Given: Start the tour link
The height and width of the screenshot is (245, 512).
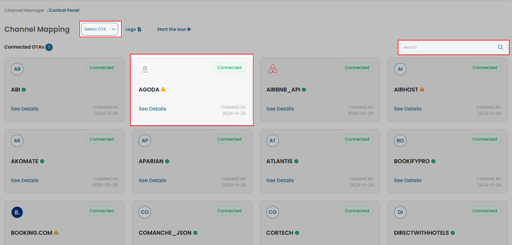Looking at the screenshot, I should (174, 29).
